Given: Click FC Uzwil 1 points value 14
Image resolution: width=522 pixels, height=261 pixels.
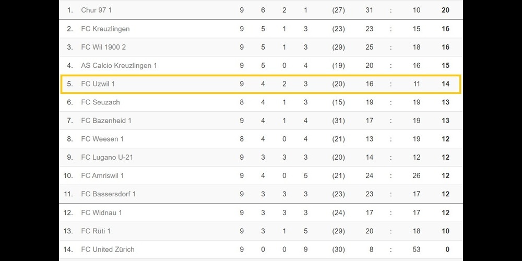Looking at the screenshot, I should click(x=445, y=84).
